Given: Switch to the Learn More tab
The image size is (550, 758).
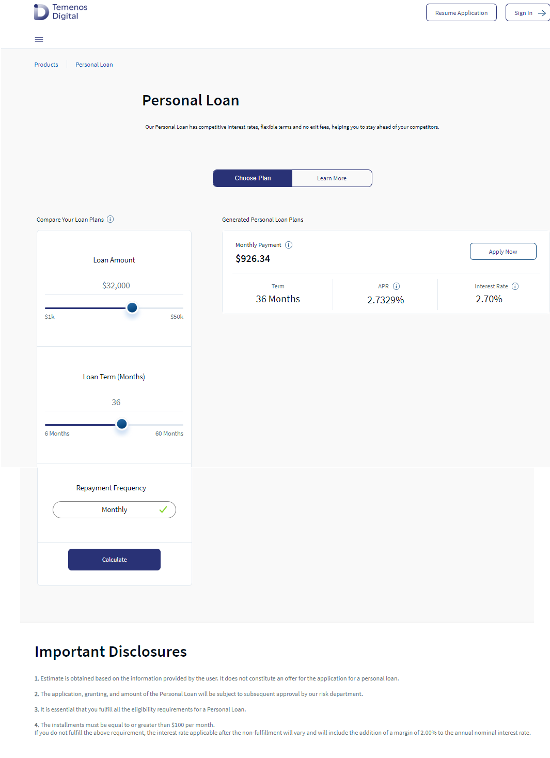Looking at the screenshot, I should [332, 178].
